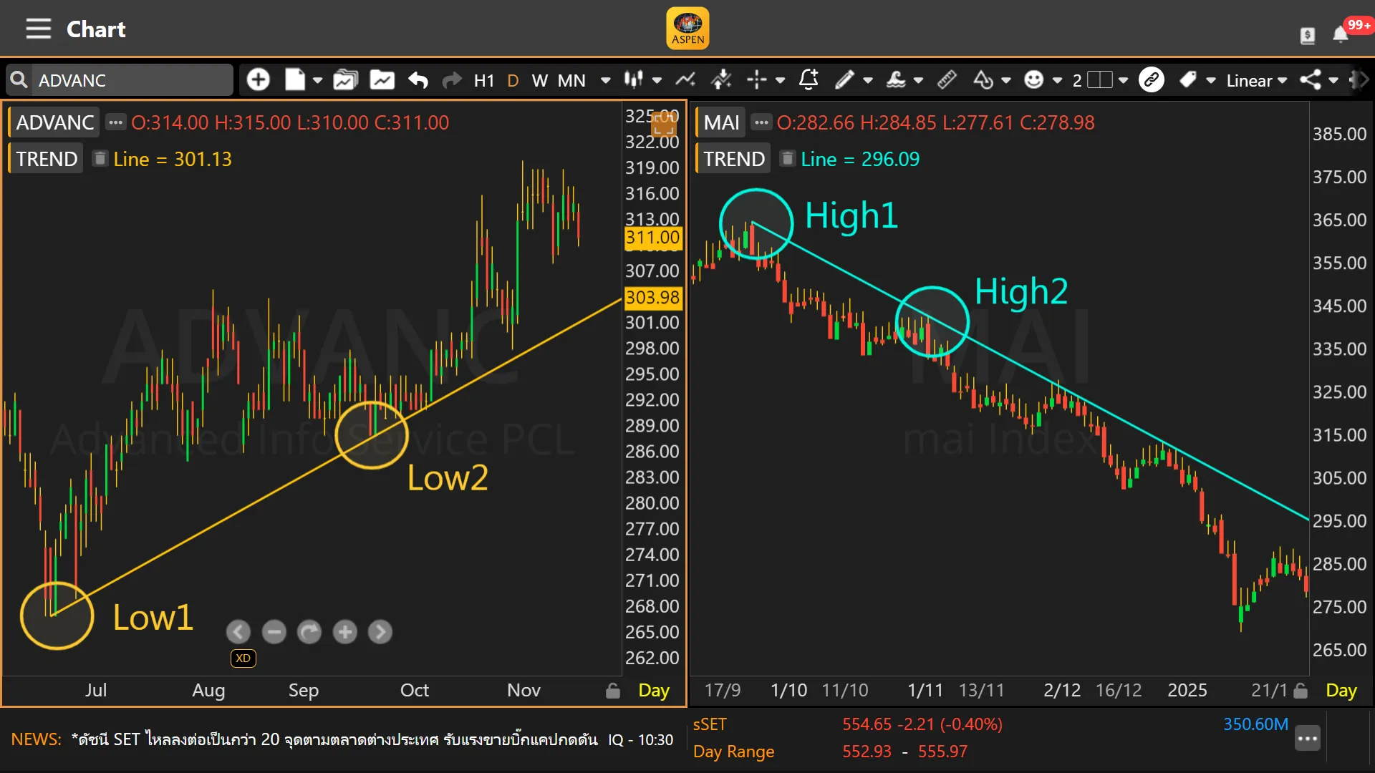Click the ADVANC symbol search field

click(129, 80)
